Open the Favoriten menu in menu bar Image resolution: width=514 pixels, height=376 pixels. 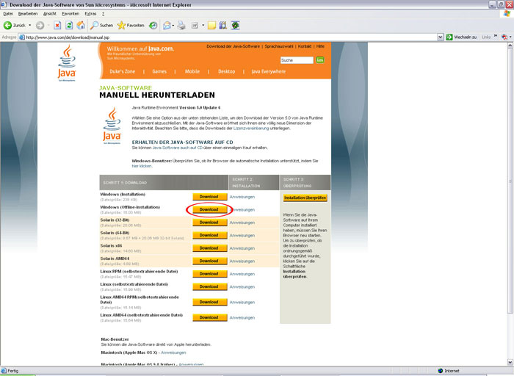70,14
